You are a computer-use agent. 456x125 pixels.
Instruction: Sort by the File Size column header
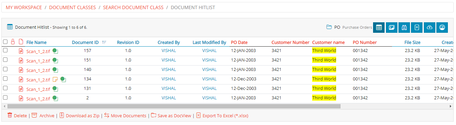(x=412, y=43)
